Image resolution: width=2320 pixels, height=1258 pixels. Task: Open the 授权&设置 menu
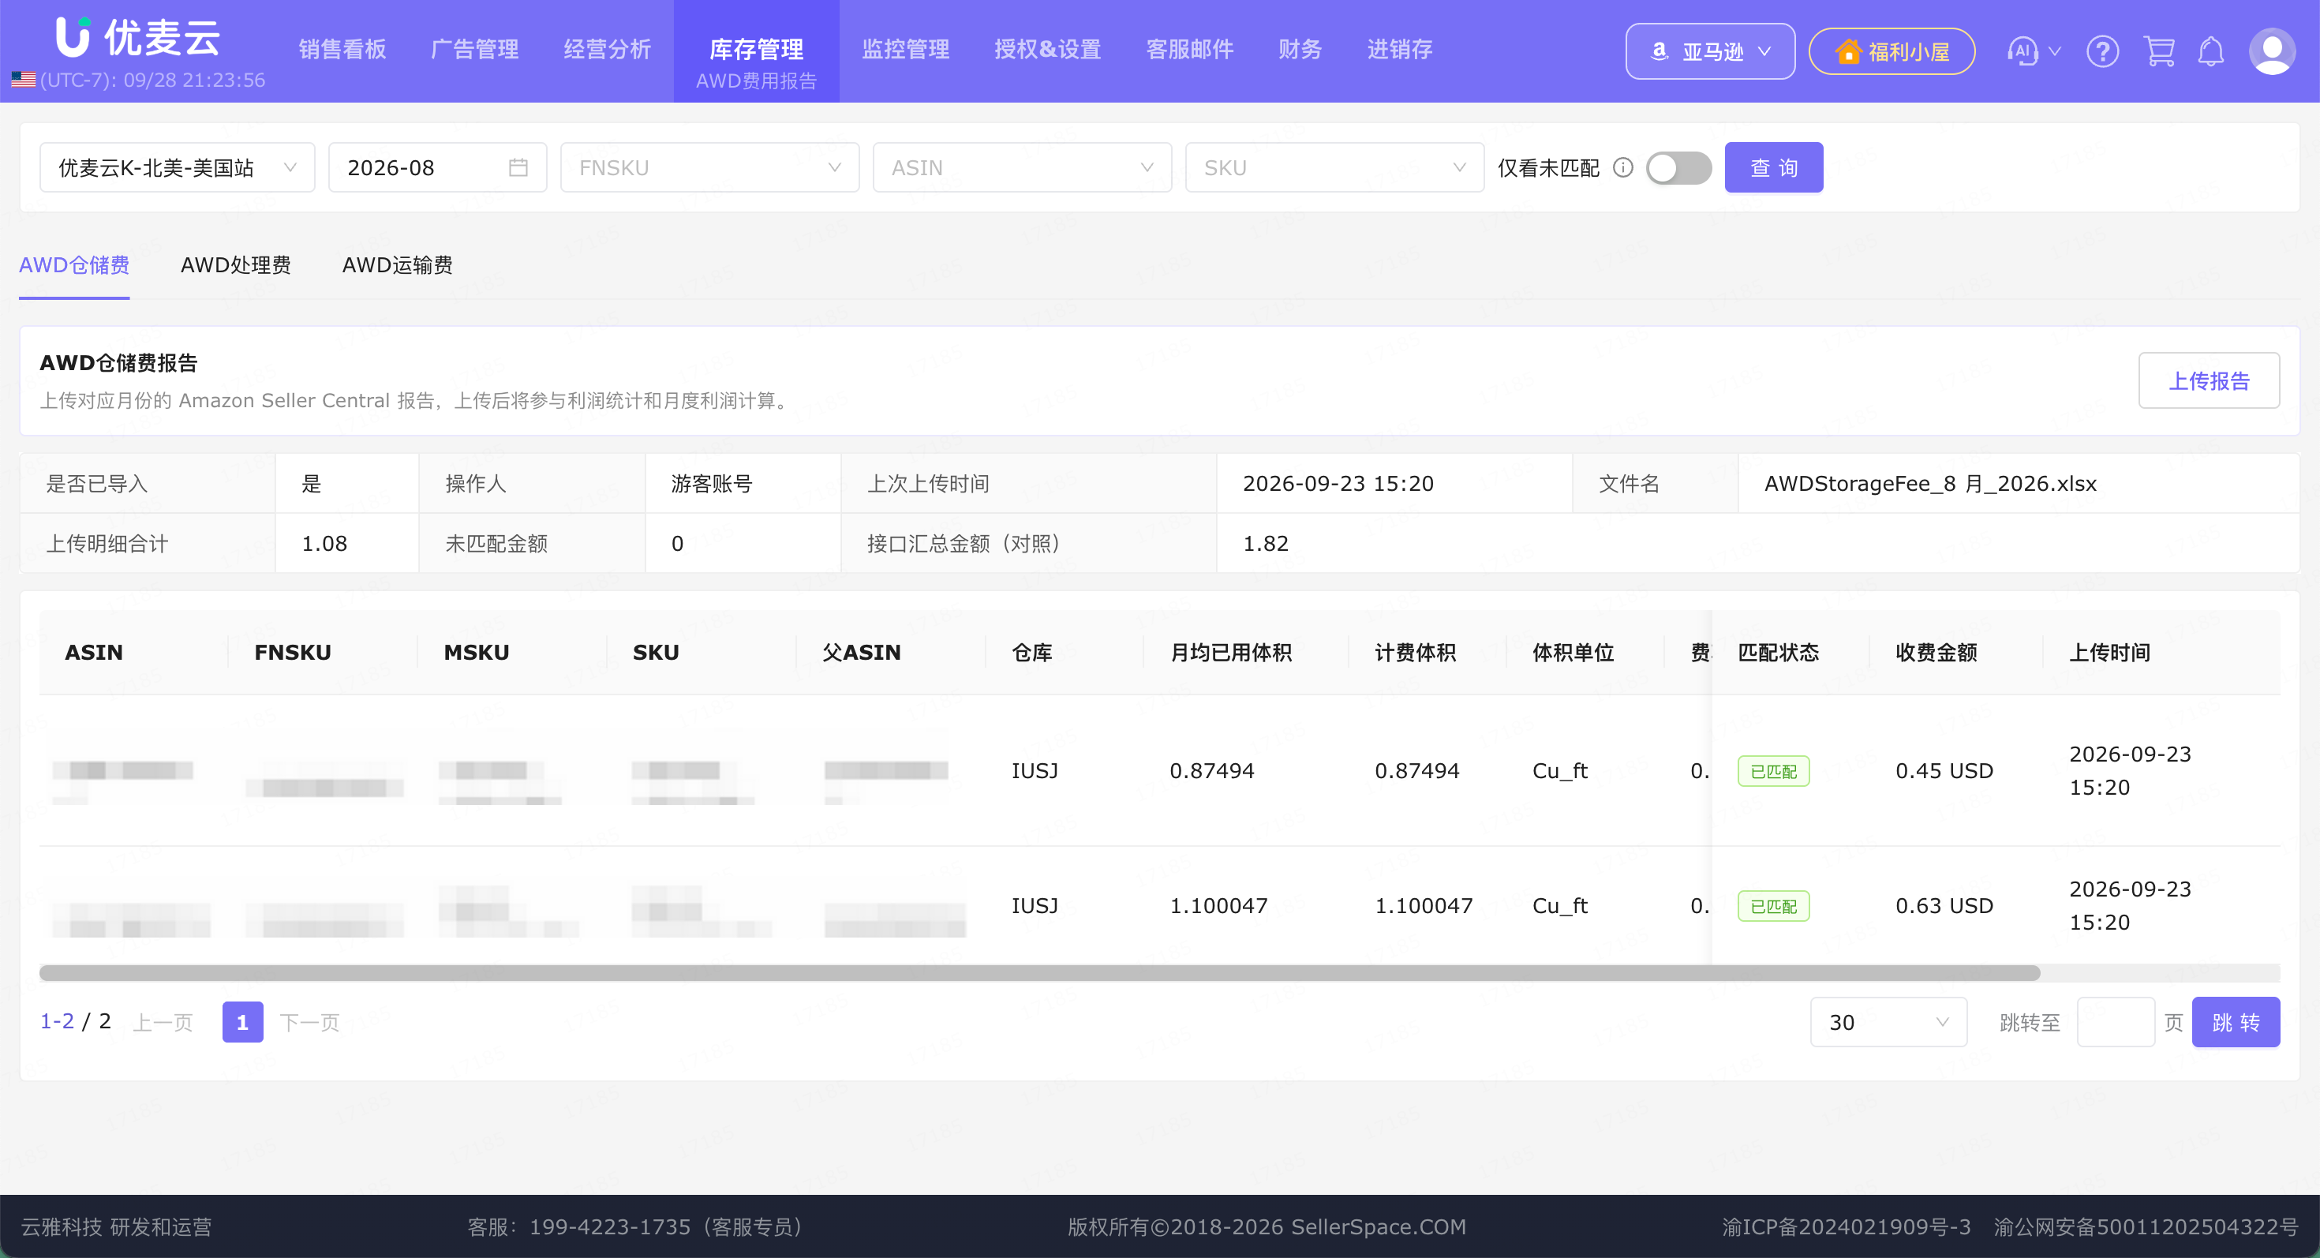1047,50
